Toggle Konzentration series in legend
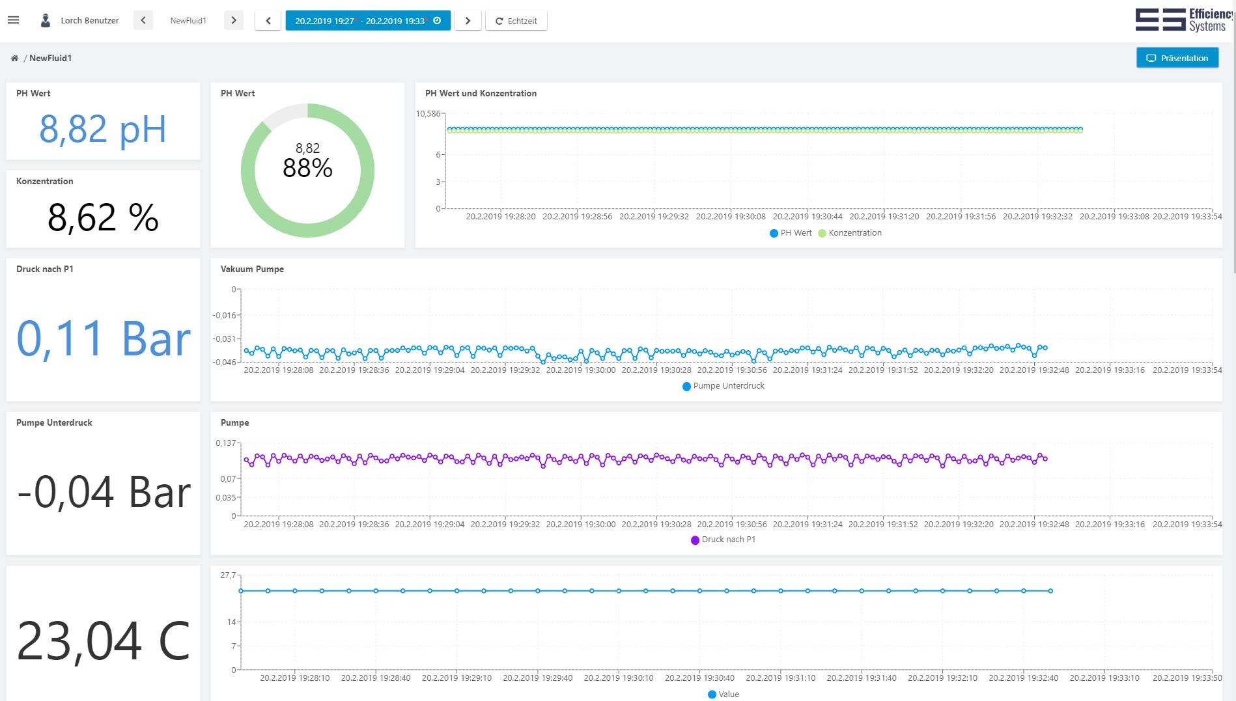 [x=850, y=233]
